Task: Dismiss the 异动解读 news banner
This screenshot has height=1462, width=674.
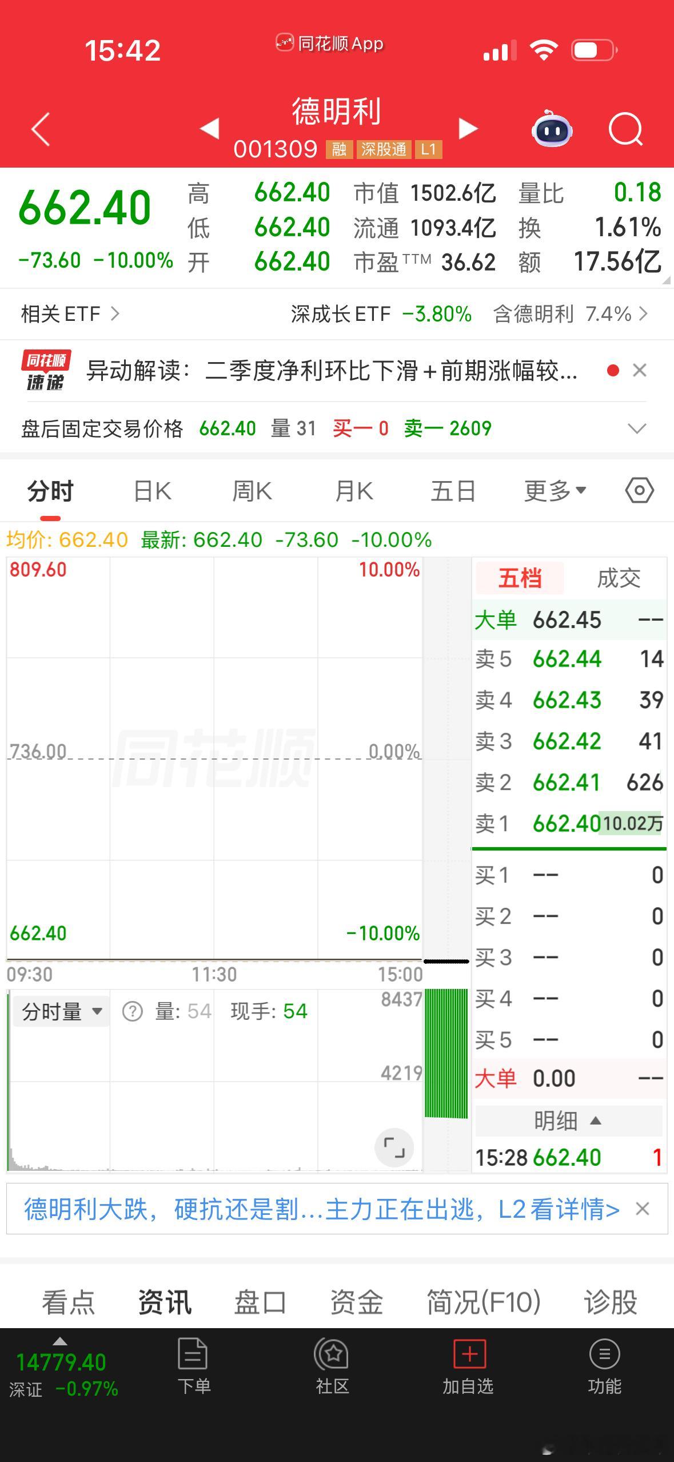Action: (640, 371)
